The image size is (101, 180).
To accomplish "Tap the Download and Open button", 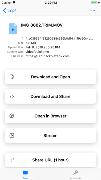I will [50, 77].
